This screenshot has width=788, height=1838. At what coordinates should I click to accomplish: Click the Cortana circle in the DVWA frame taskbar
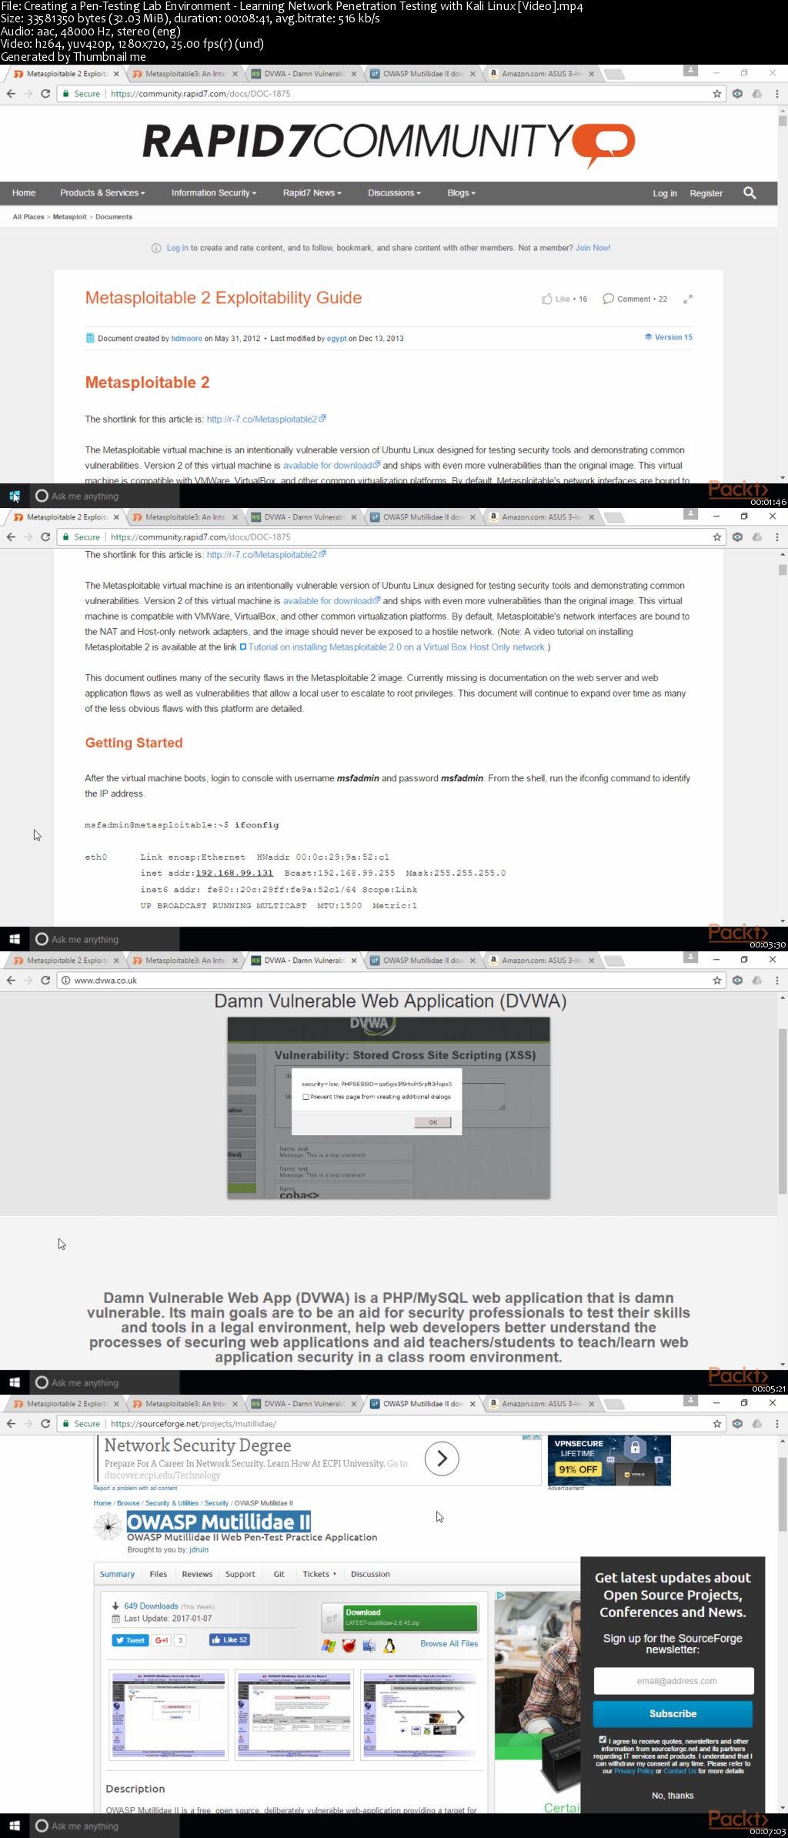pos(42,1382)
